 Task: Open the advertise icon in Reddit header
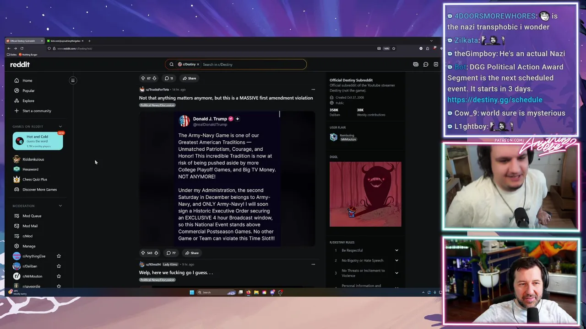point(416,64)
